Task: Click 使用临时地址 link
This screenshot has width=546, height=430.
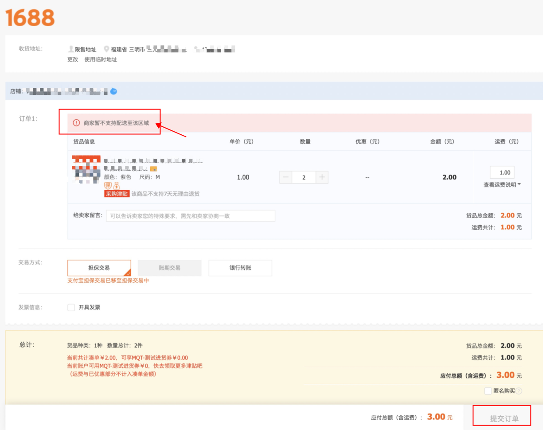Action: click(101, 59)
